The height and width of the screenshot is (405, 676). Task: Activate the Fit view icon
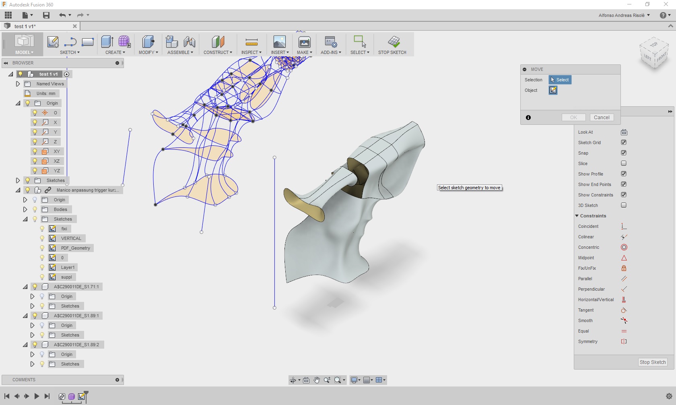tap(337, 380)
